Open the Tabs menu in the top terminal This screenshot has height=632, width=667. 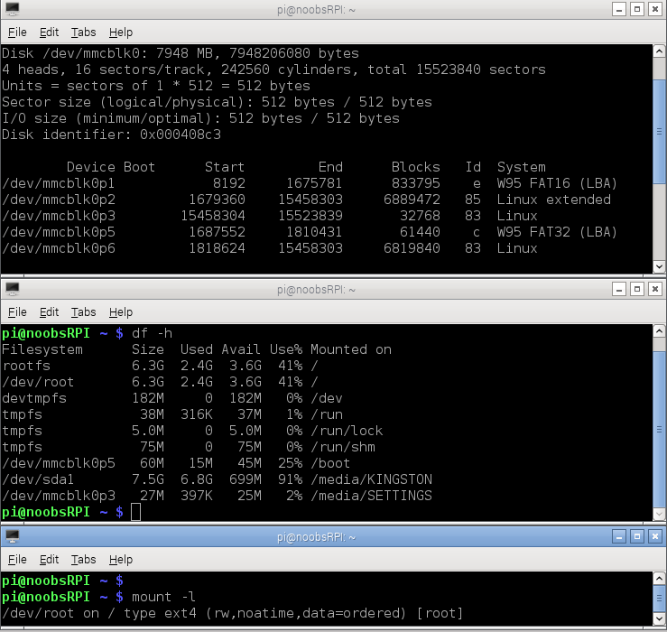pyautogui.click(x=83, y=33)
